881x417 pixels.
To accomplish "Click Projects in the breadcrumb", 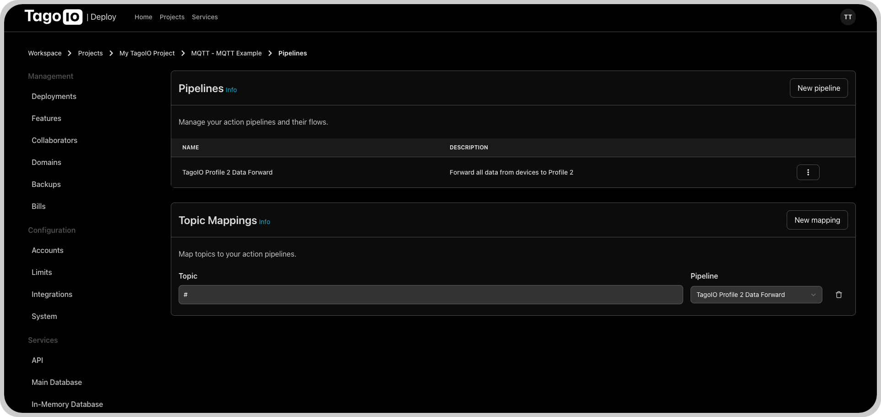I will pos(90,53).
